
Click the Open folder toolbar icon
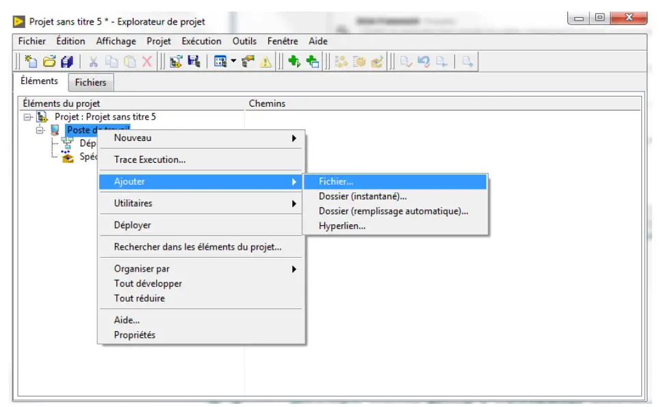pos(49,62)
